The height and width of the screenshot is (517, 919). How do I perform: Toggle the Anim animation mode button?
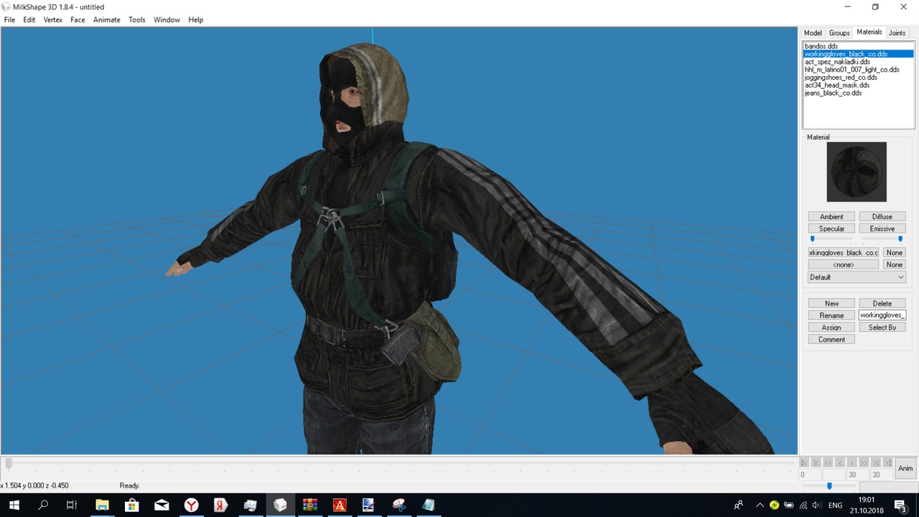(x=905, y=468)
